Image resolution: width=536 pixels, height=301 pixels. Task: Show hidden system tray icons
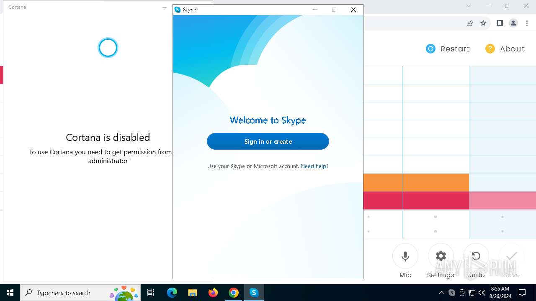click(x=442, y=293)
